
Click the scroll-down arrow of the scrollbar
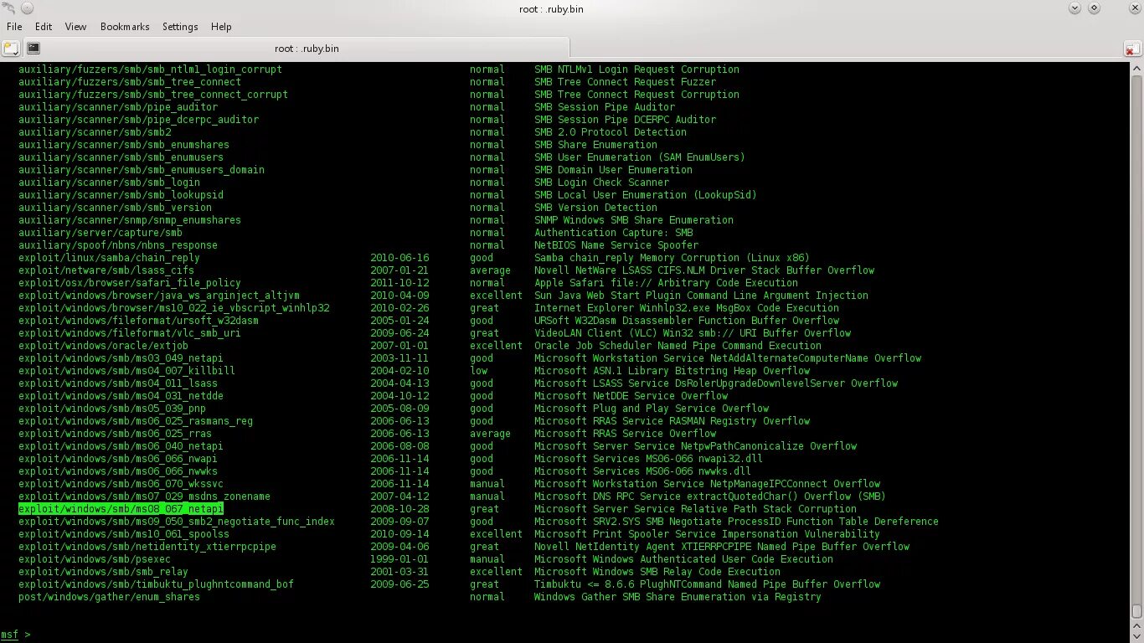pos(1136,635)
